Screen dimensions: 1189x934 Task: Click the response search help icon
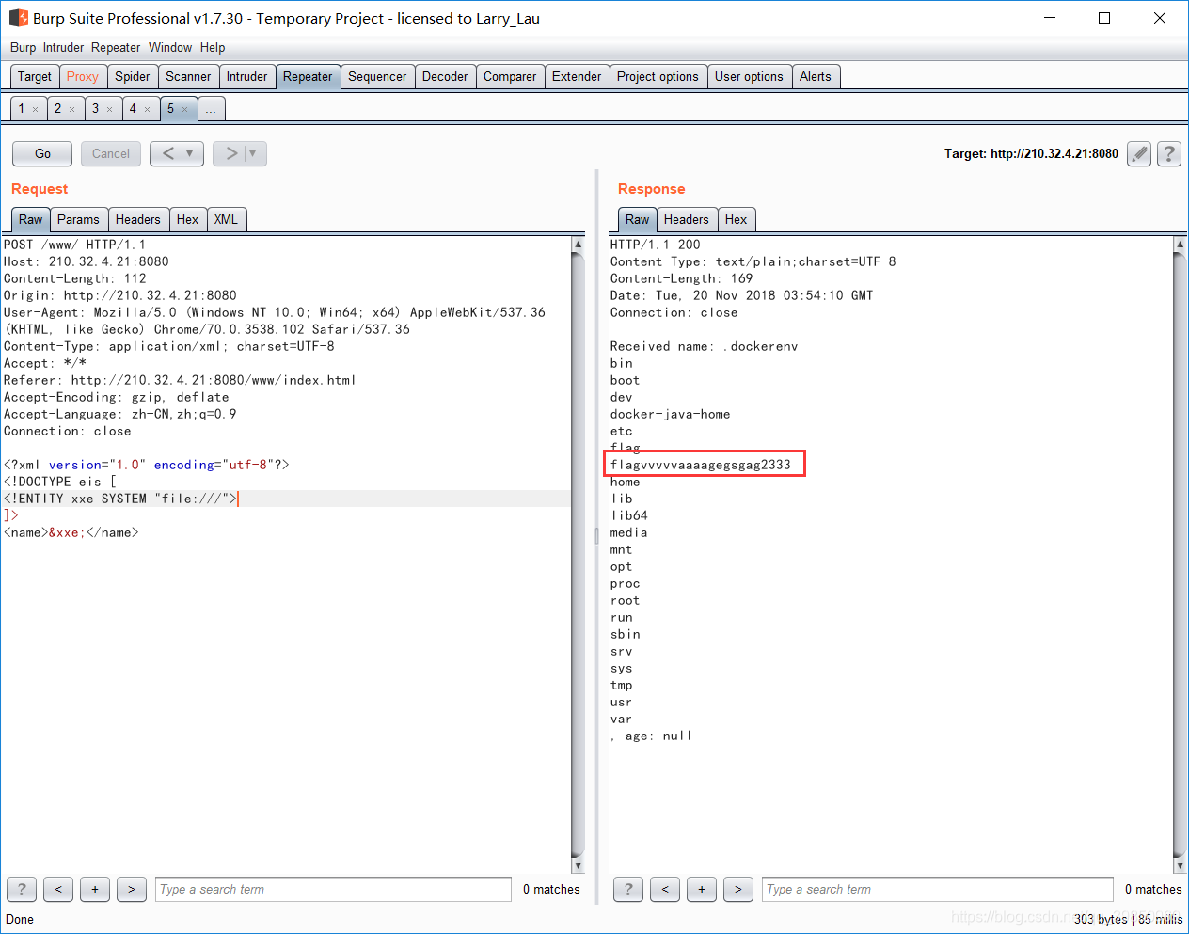tap(628, 889)
